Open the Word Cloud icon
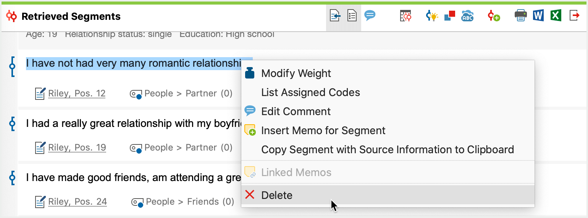The width and height of the screenshot is (588, 218). tap(467, 16)
